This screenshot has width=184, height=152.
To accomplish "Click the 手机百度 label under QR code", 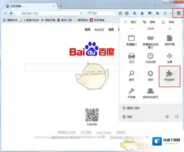I will [x=92, y=124].
